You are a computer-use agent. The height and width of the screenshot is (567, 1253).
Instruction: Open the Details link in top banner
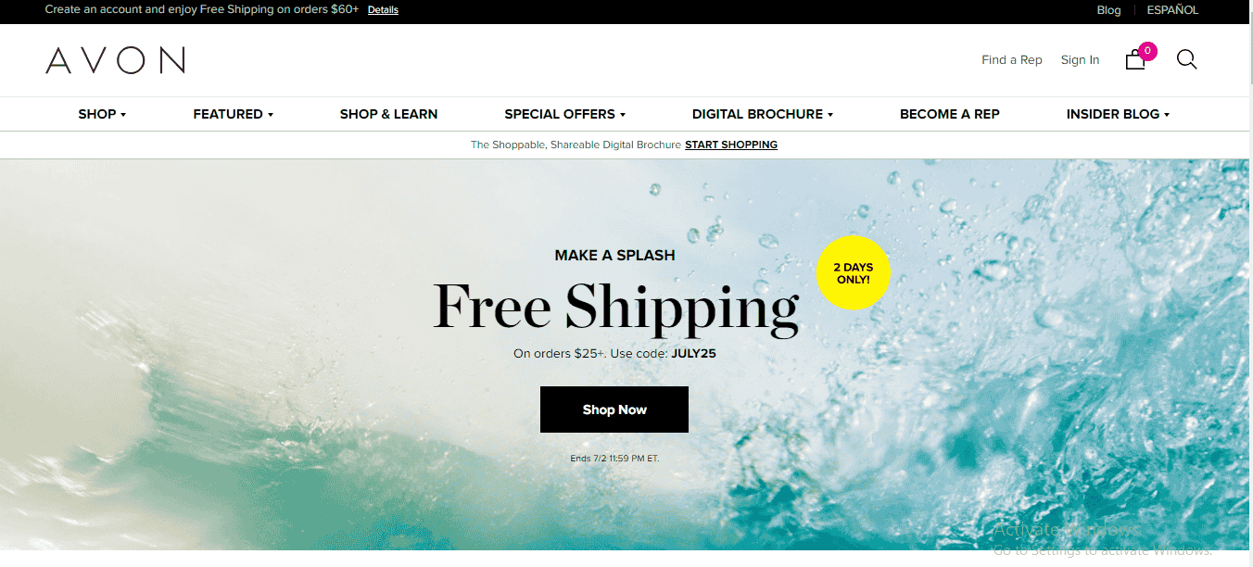383,10
